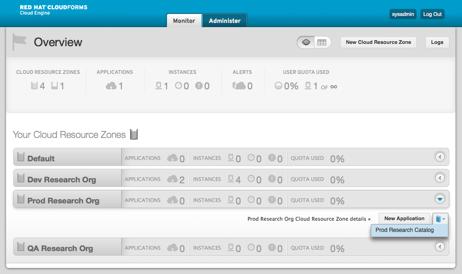Expand the QA Research Org zone row
Screen dimensions: 462x274
point(440,247)
